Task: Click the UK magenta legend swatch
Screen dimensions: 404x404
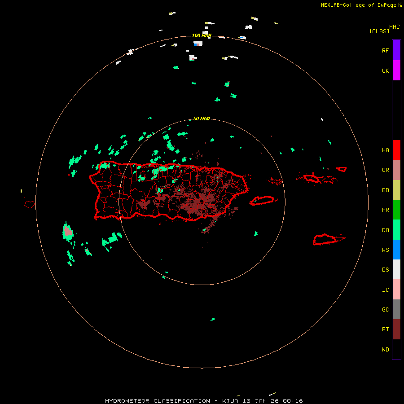Action: [396, 70]
